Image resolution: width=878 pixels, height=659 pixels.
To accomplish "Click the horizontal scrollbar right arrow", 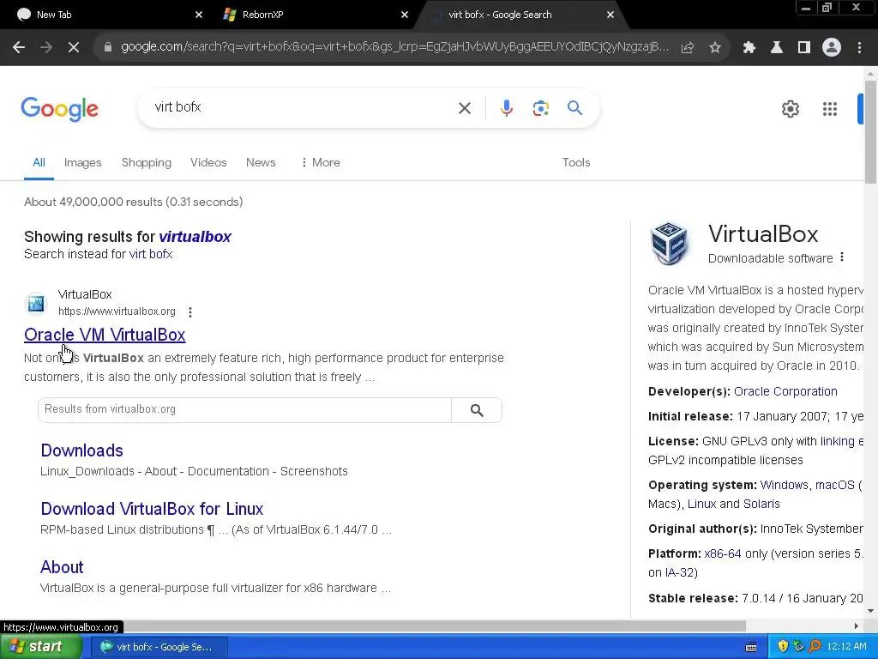I will 857,626.
